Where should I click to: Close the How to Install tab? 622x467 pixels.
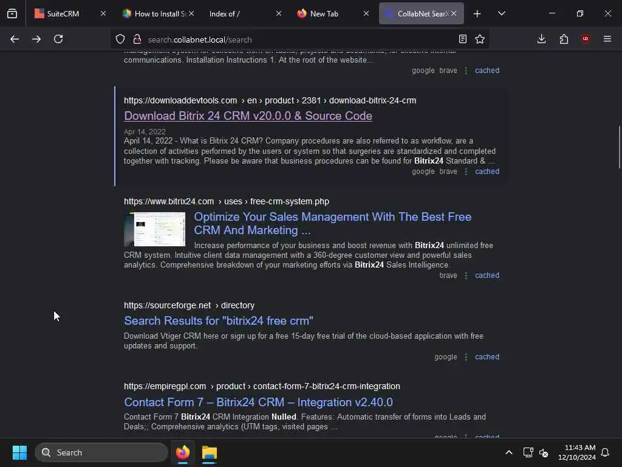pos(191,13)
